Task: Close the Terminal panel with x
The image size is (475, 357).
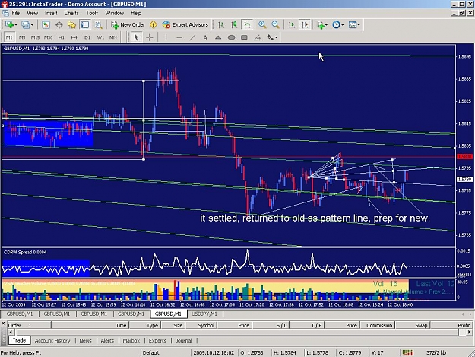Action: pos(3,324)
